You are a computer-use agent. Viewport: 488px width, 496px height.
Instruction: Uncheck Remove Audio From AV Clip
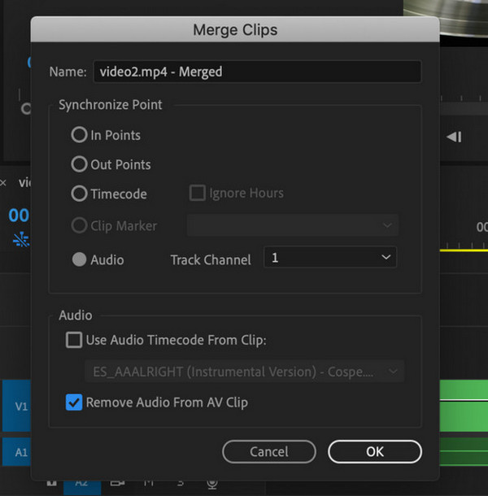(74, 402)
